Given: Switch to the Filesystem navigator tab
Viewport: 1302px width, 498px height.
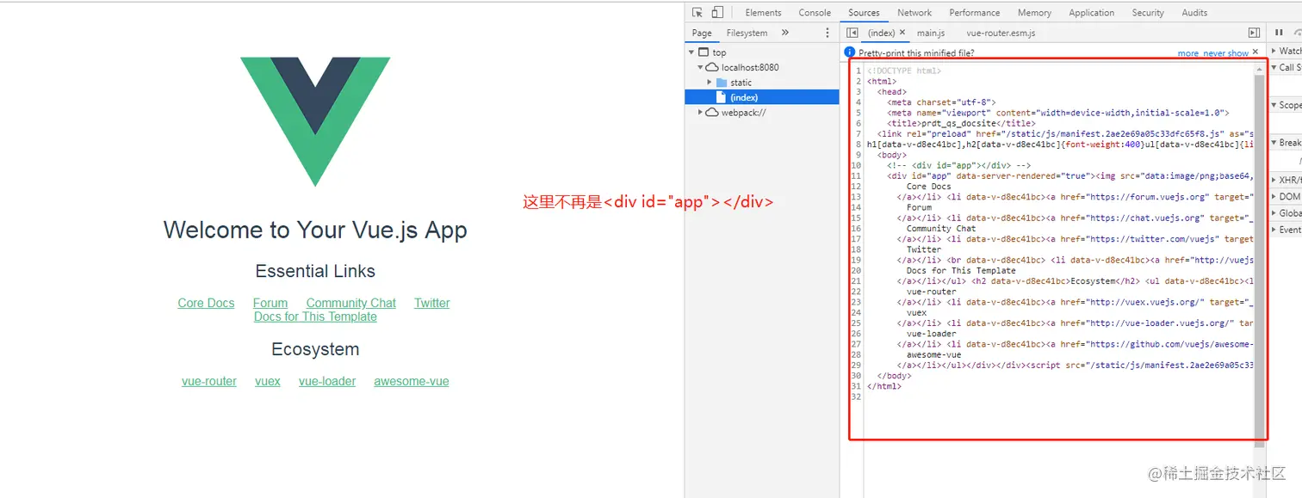Looking at the screenshot, I should click(x=747, y=33).
